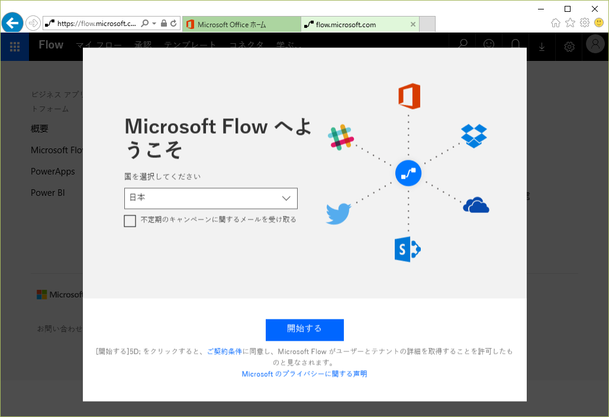The width and height of the screenshot is (609, 417).
Task: Select the flow.microsoft.com tab
Action: [x=360, y=24]
